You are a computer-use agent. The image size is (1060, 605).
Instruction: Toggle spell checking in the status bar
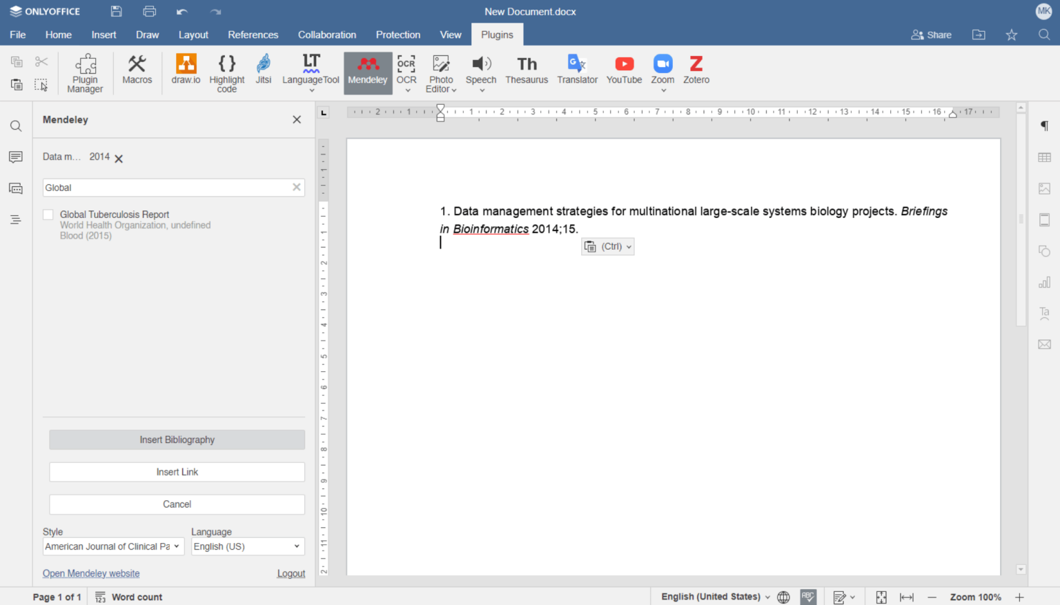pyautogui.click(x=808, y=596)
